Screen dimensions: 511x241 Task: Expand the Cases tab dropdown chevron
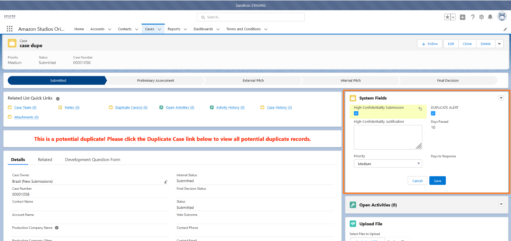click(159, 29)
